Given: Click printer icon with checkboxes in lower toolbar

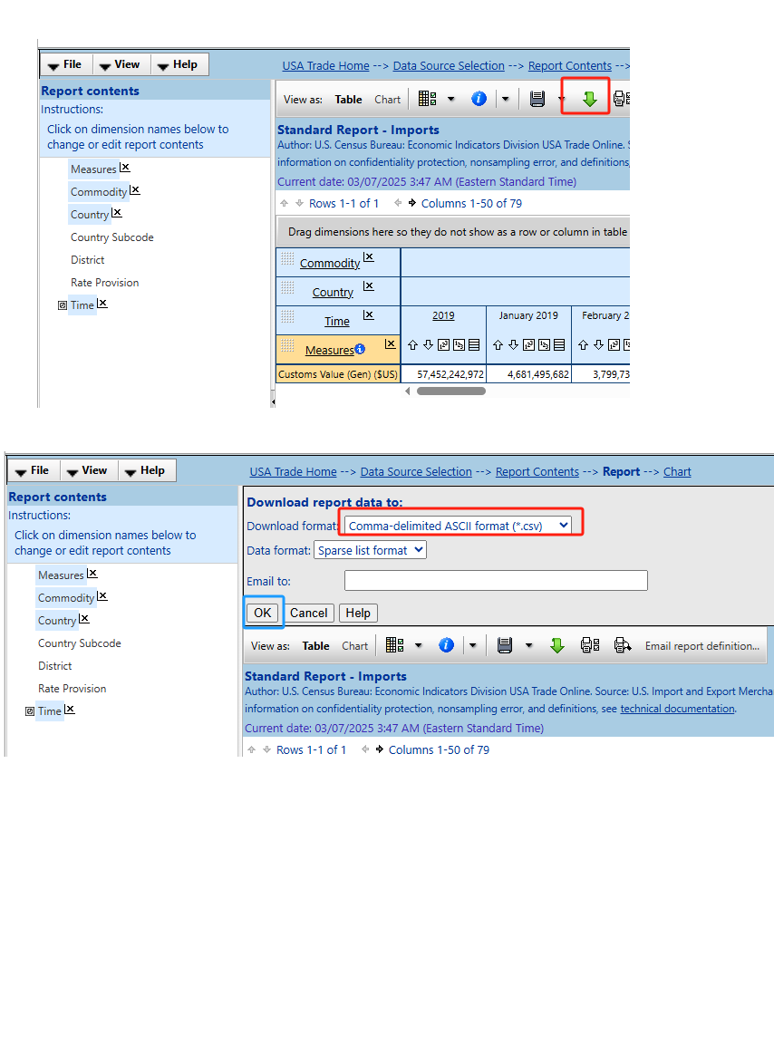Looking at the screenshot, I should tap(590, 645).
